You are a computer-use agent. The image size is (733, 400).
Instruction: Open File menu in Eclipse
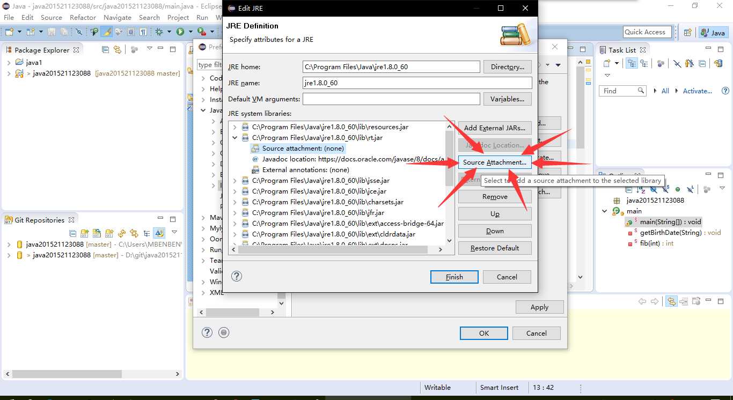[9, 17]
